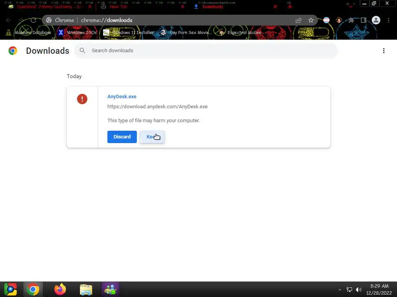Click the striped flag extension icon
The image size is (397, 297).
pos(326,20)
